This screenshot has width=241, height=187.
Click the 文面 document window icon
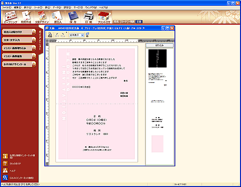tap(47, 28)
